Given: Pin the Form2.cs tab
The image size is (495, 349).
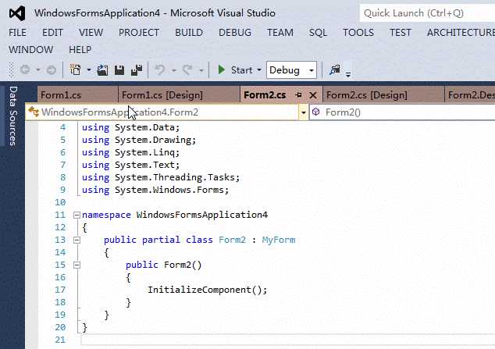Looking at the screenshot, I should [x=298, y=95].
